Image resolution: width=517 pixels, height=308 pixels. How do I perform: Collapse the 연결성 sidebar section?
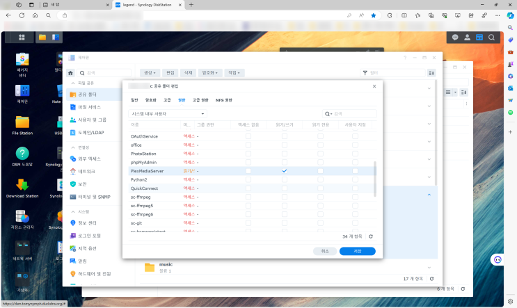coord(73,147)
